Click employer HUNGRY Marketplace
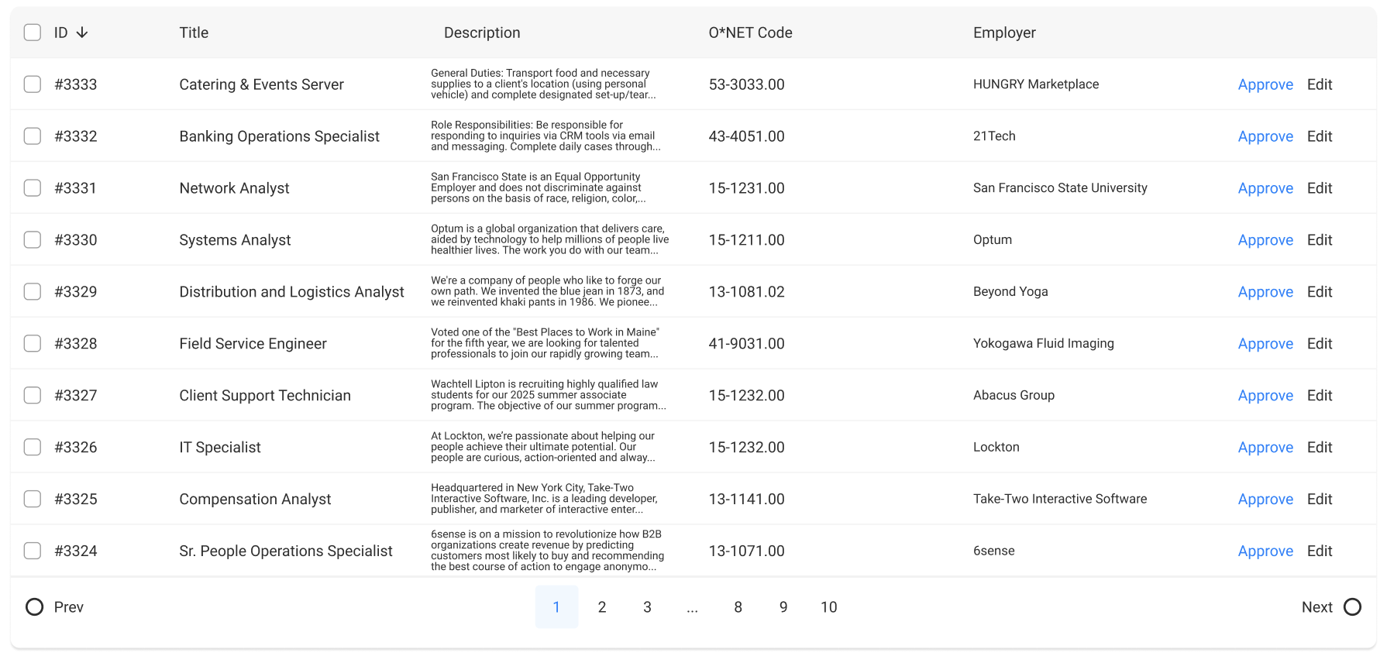The width and height of the screenshot is (1387, 663). 1036,84
